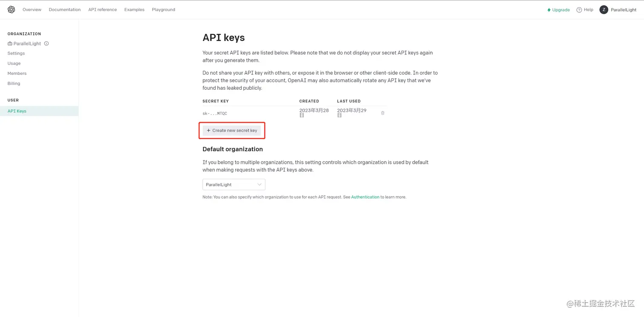Image resolution: width=644 pixels, height=317 pixels.
Task: Expand the organization dropdown chevron arrow
Action: tap(259, 185)
